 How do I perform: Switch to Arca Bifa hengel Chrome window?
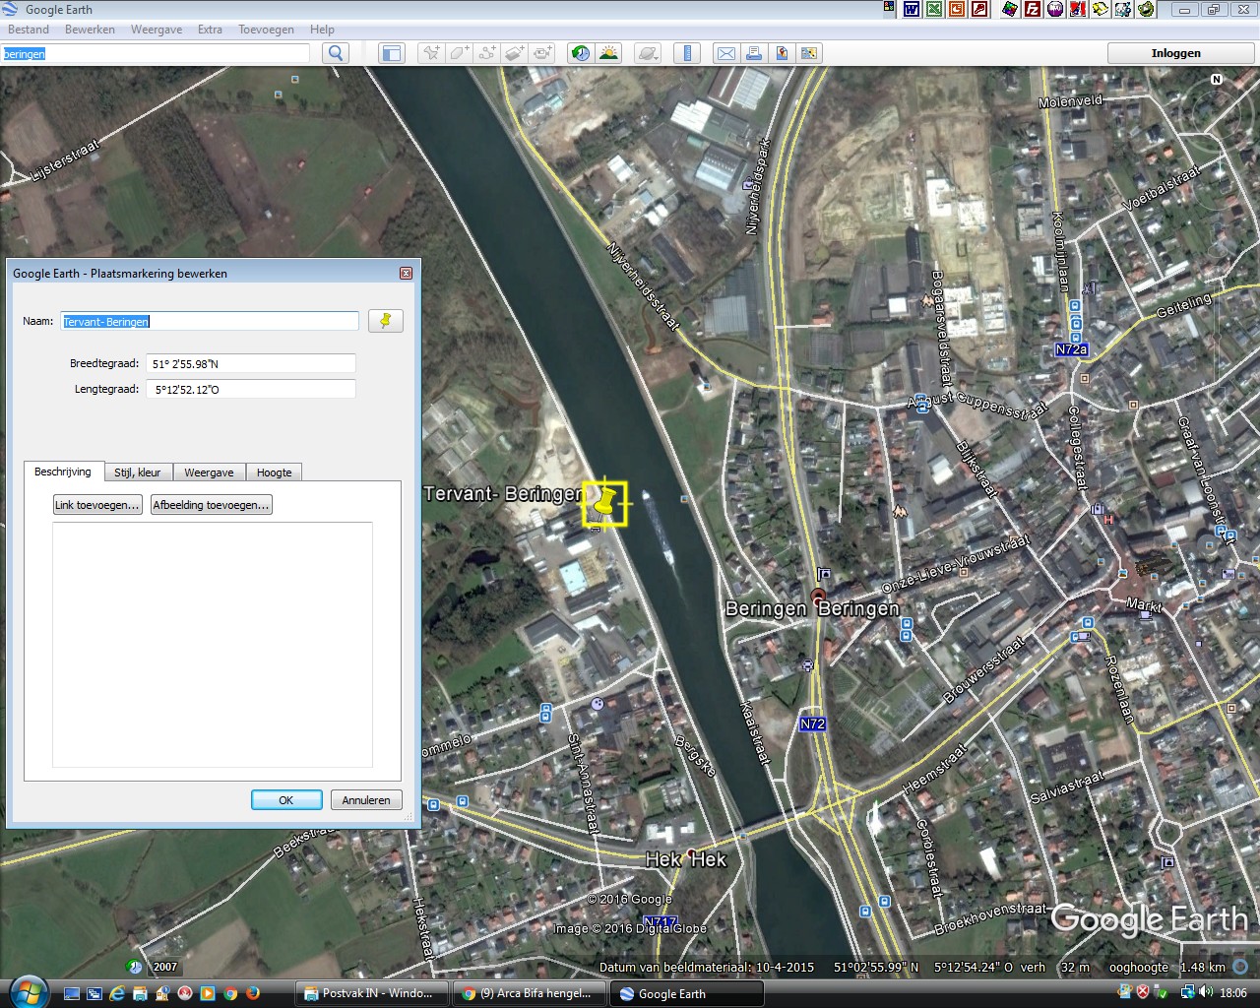pyautogui.click(x=531, y=993)
